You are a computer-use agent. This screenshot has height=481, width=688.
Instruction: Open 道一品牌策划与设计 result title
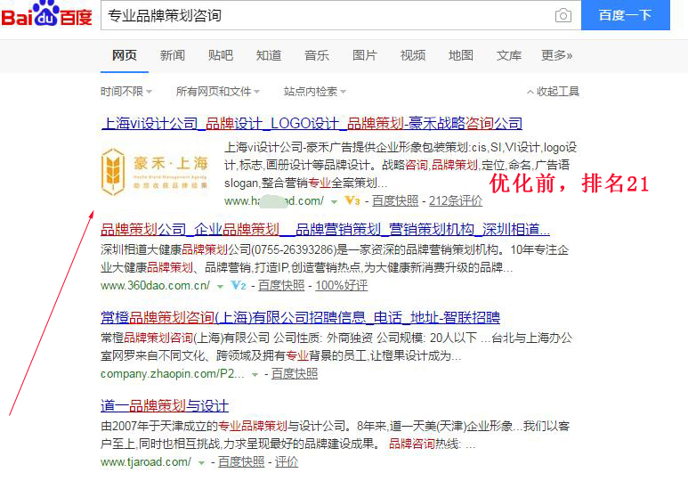point(165,405)
